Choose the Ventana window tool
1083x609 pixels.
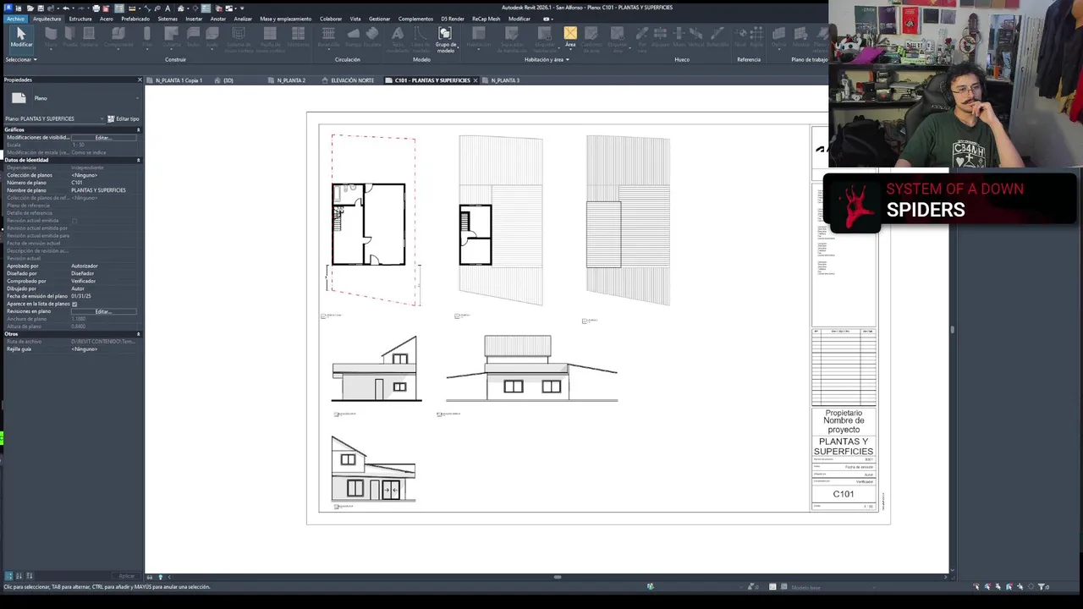(x=89, y=37)
